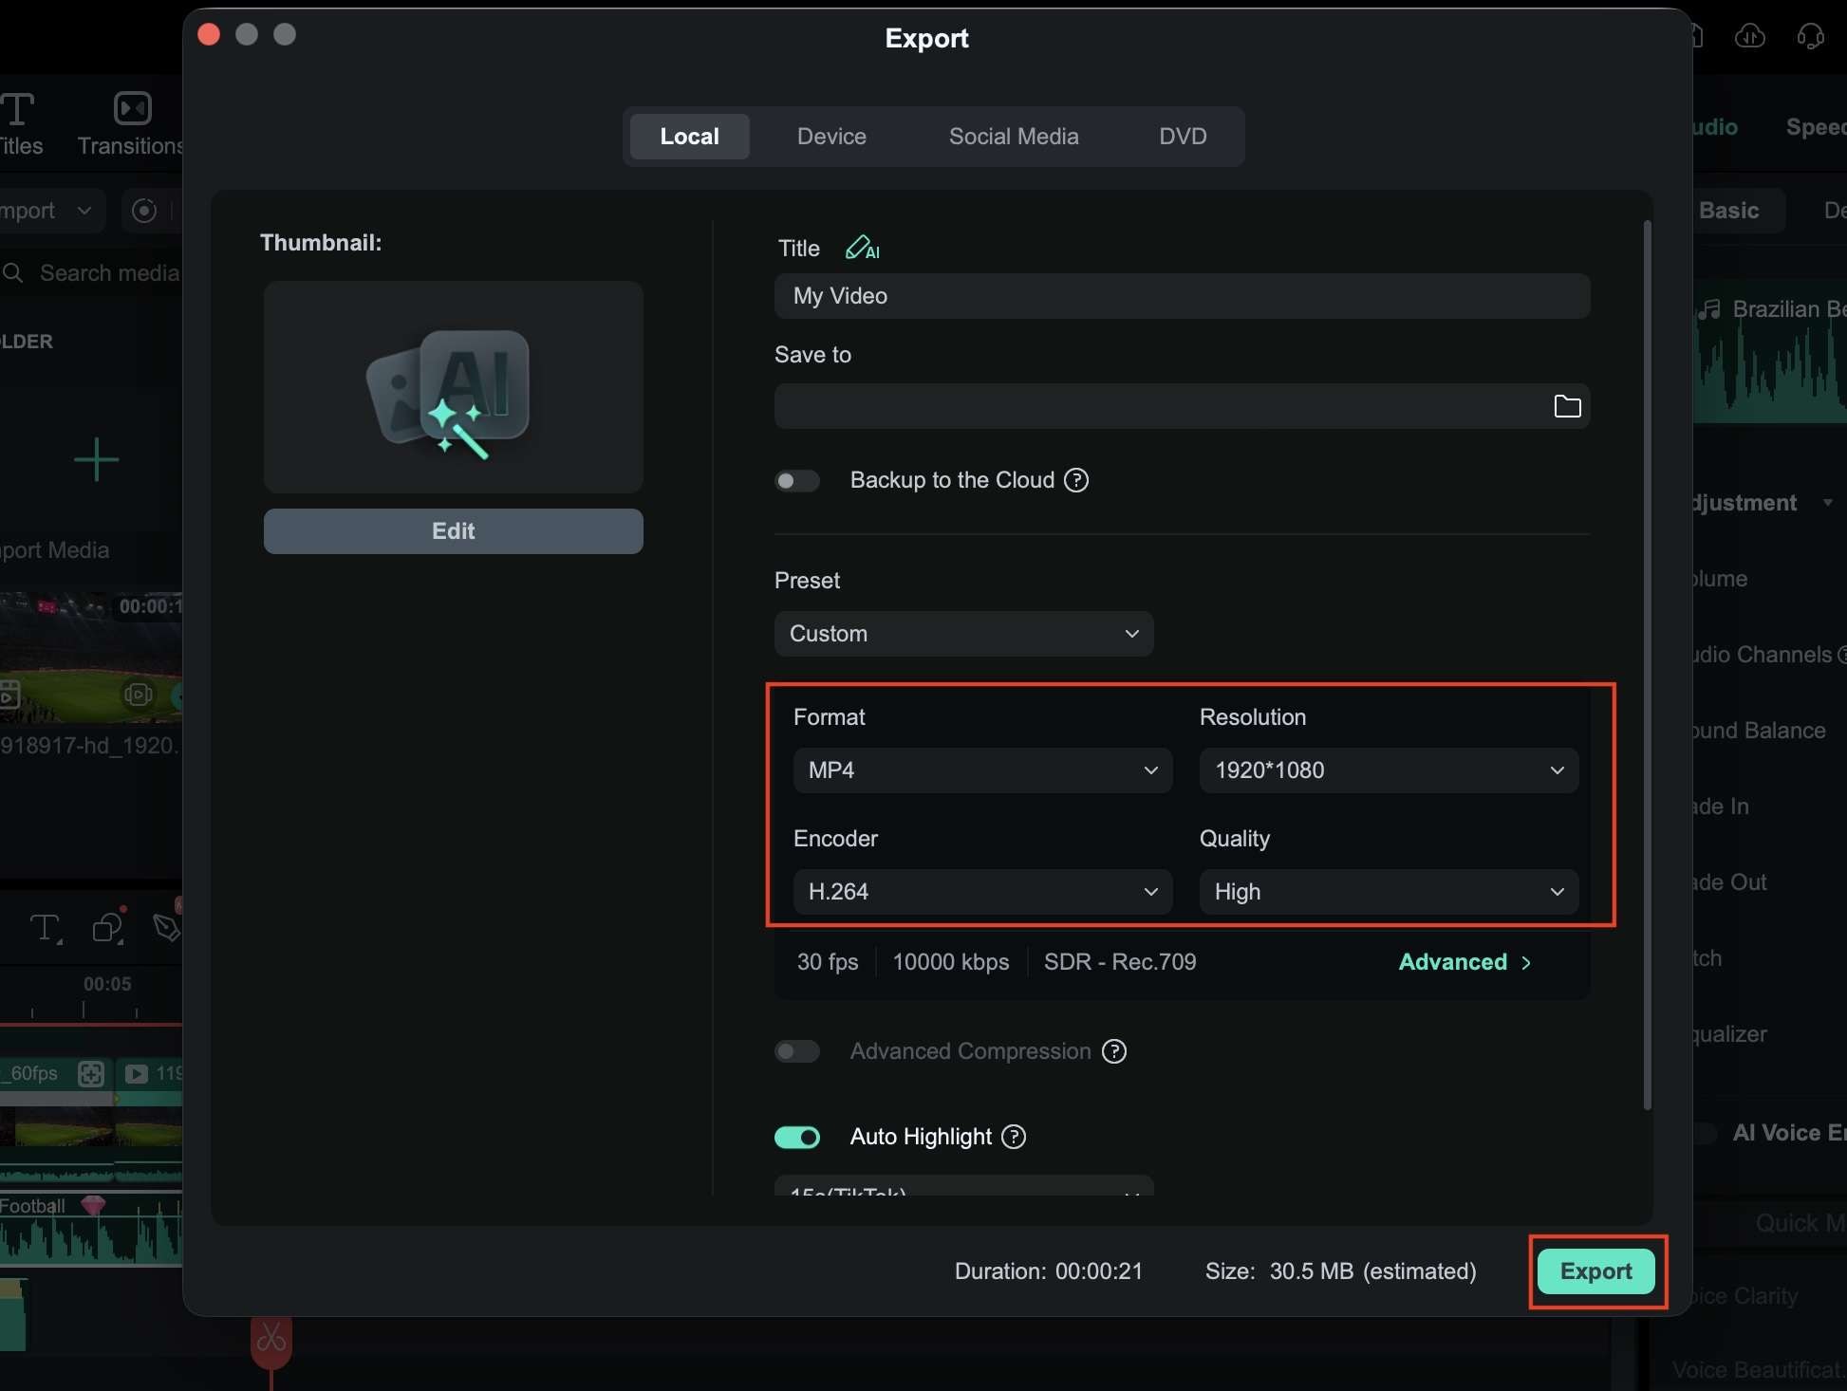Click the green Export button
Viewport: 1847px width, 1391px height.
click(1595, 1271)
